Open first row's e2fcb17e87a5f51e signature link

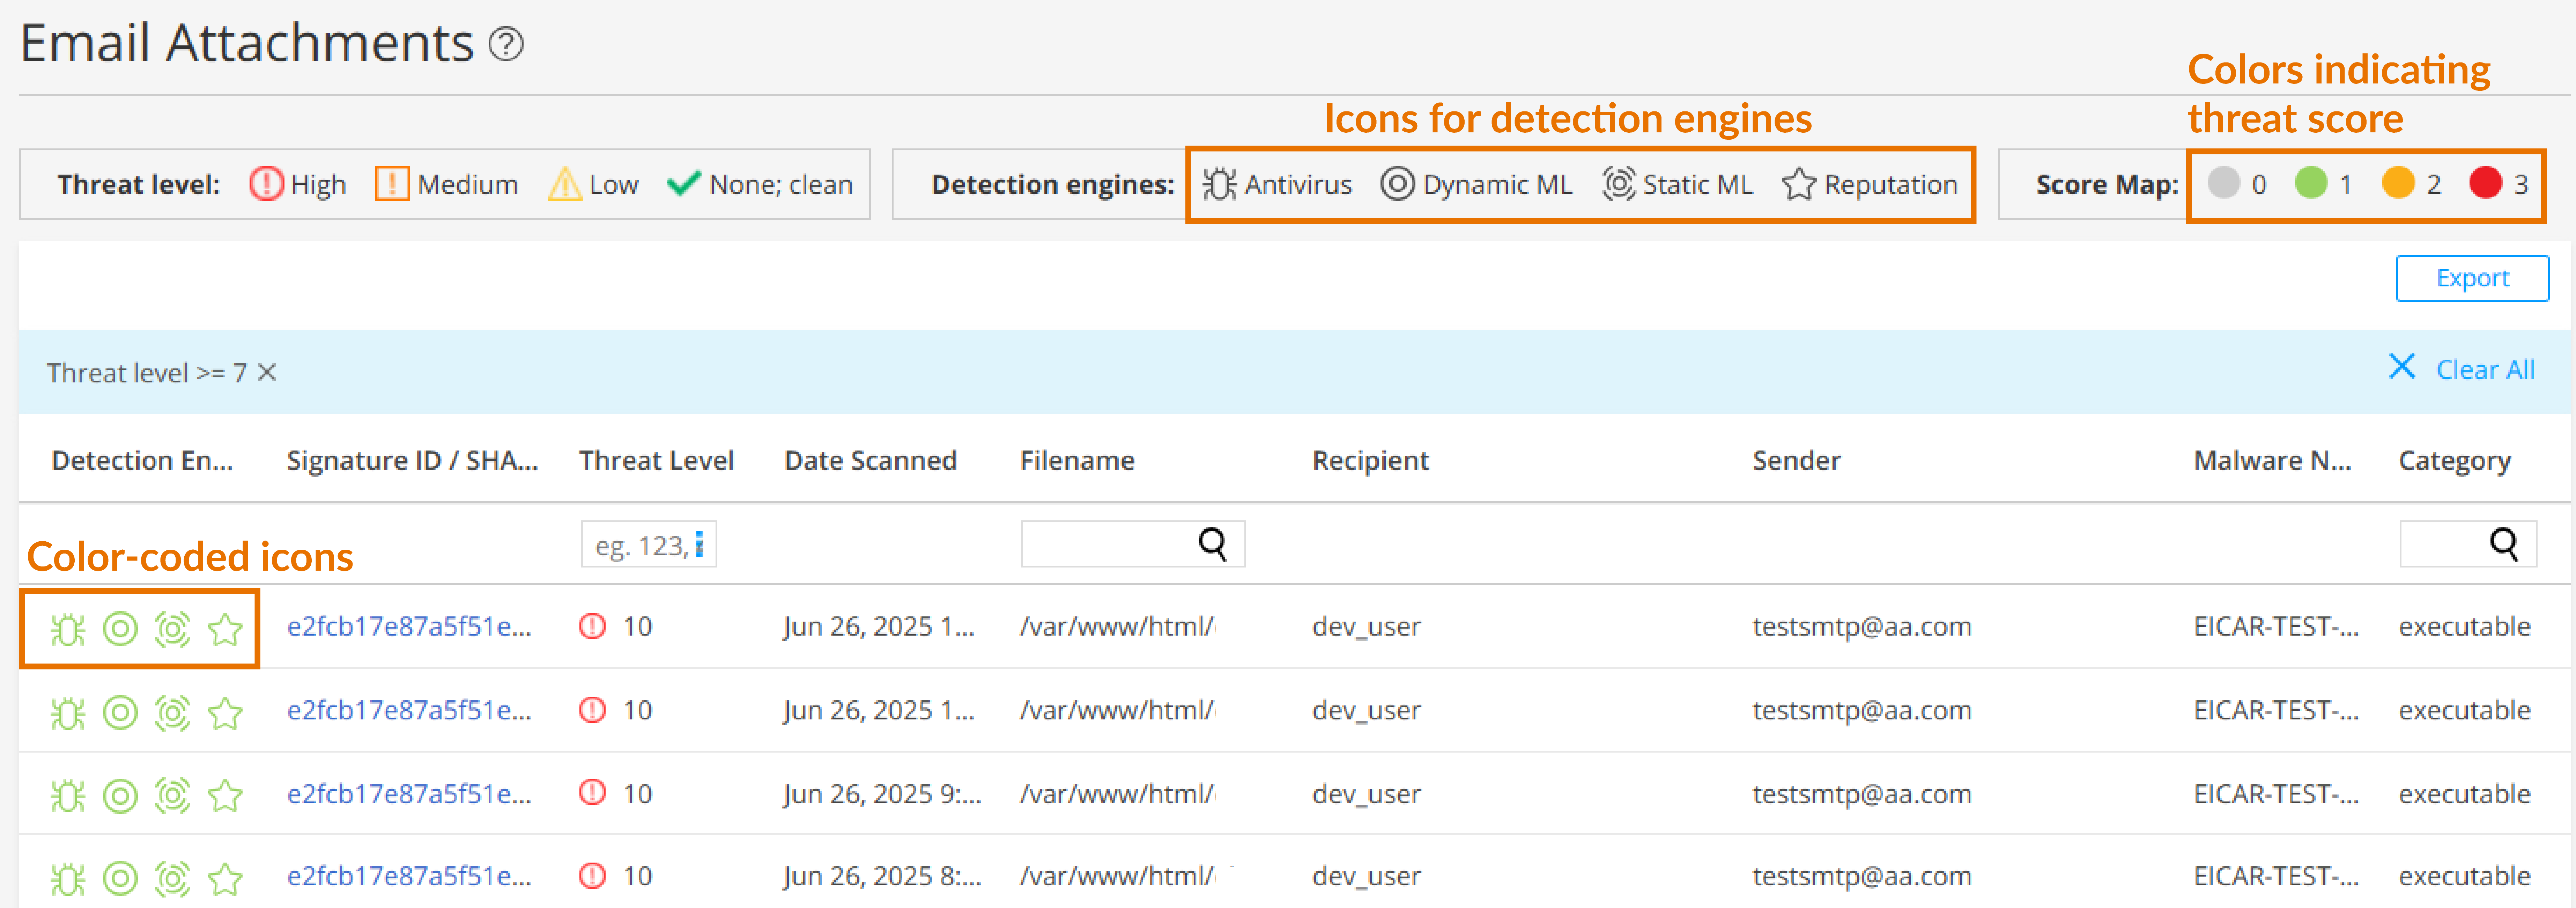409,627
